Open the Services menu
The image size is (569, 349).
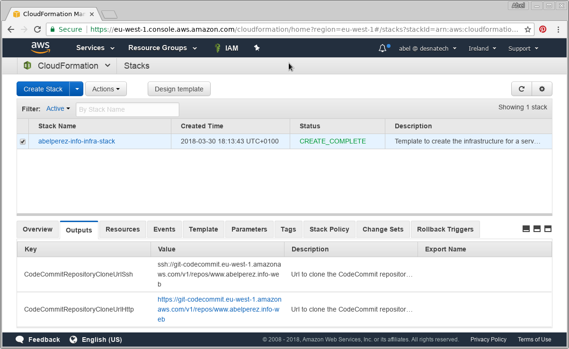(95, 48)
